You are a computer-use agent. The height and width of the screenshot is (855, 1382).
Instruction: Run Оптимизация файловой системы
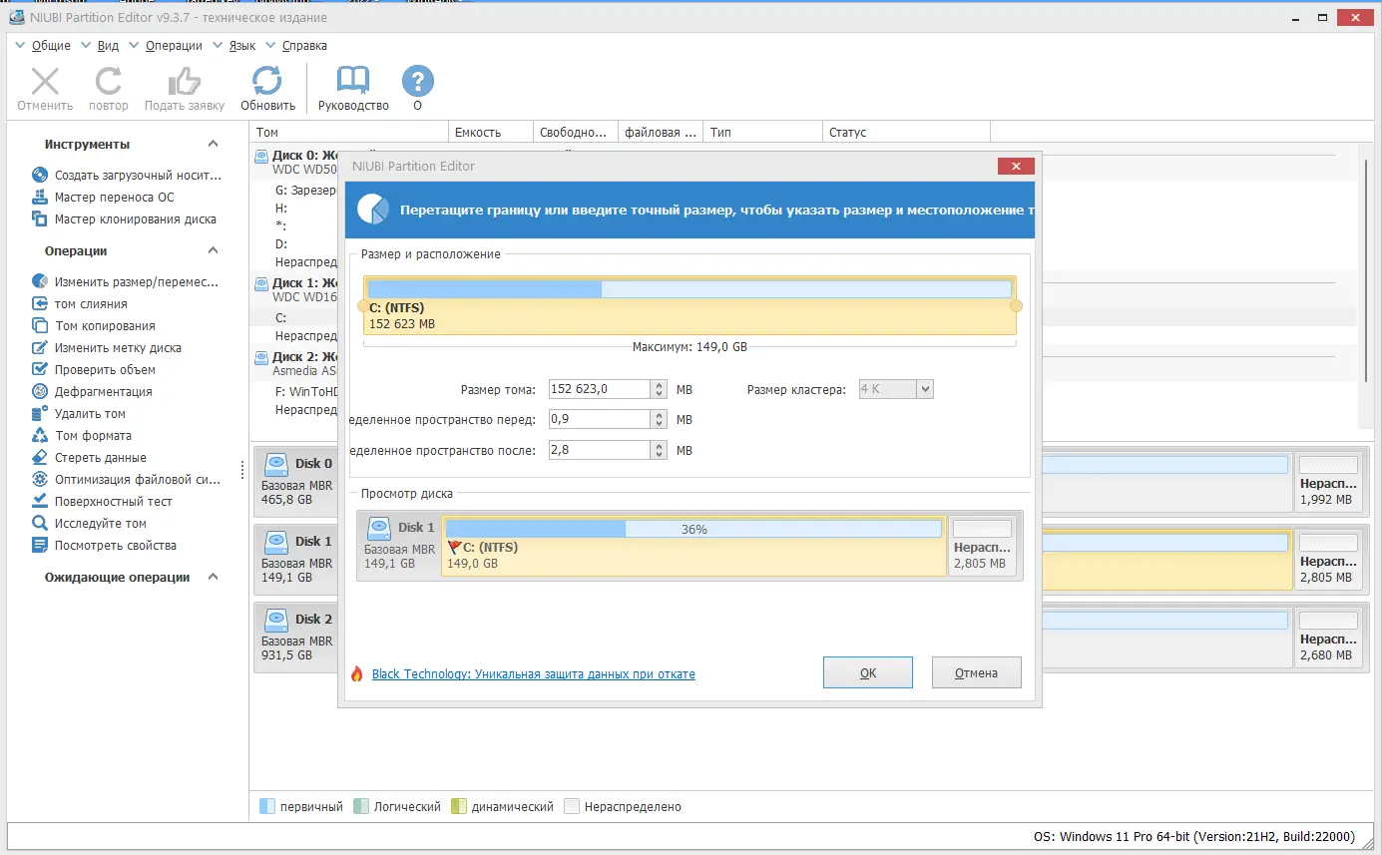126,480
